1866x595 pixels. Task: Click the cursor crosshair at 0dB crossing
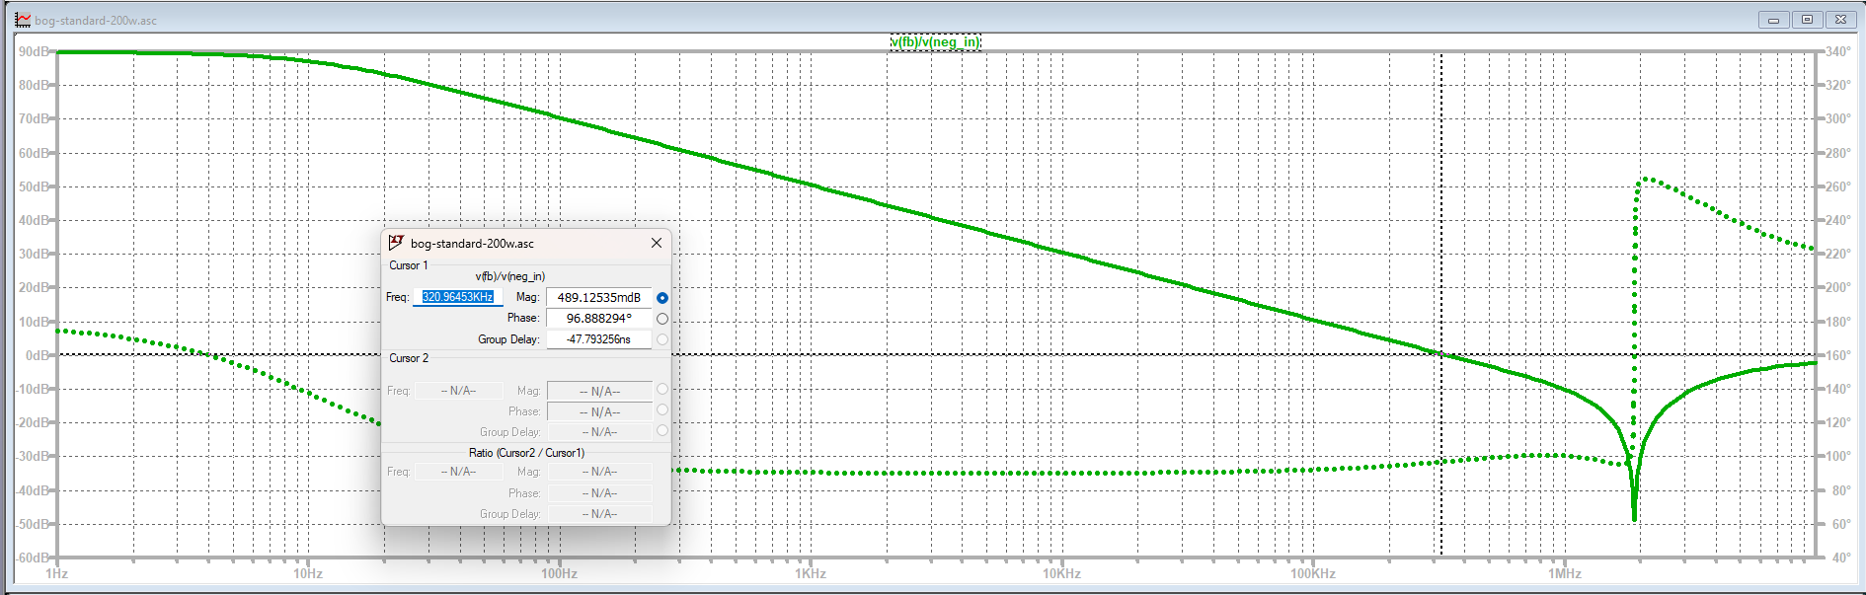coord(1440,354)
